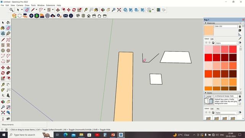Click the Zoom Extents icon in top toolbar

coord(119,10)
